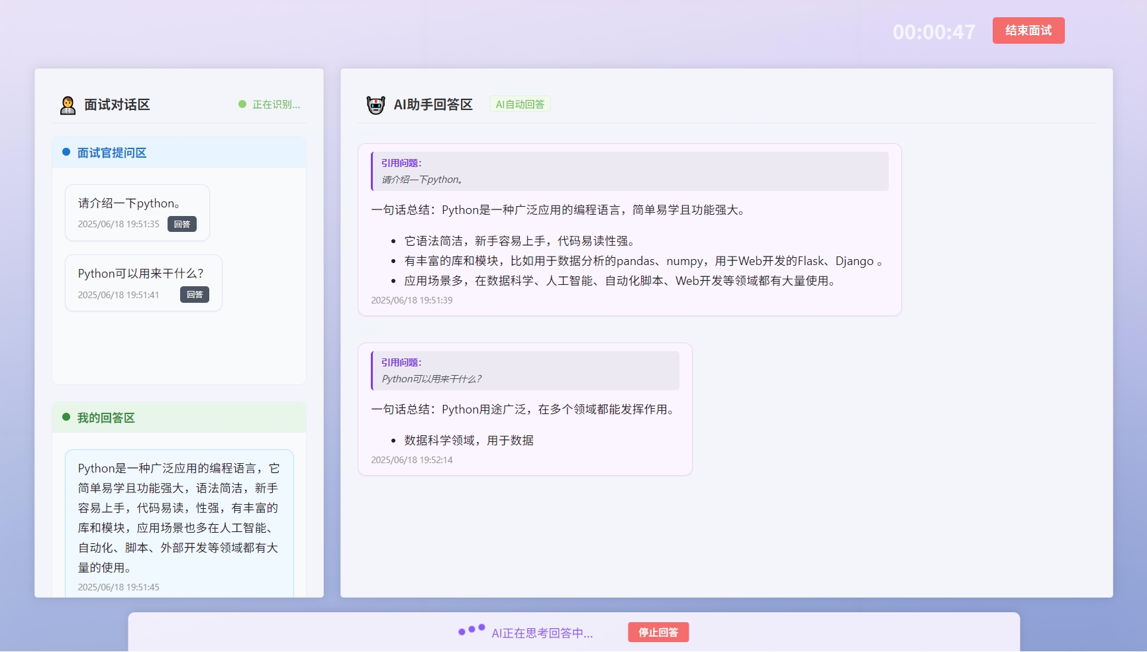This screenshot has width=1147, height=652.
Task: Select the 我的回答区 header
Action: (x=179, y=417)
